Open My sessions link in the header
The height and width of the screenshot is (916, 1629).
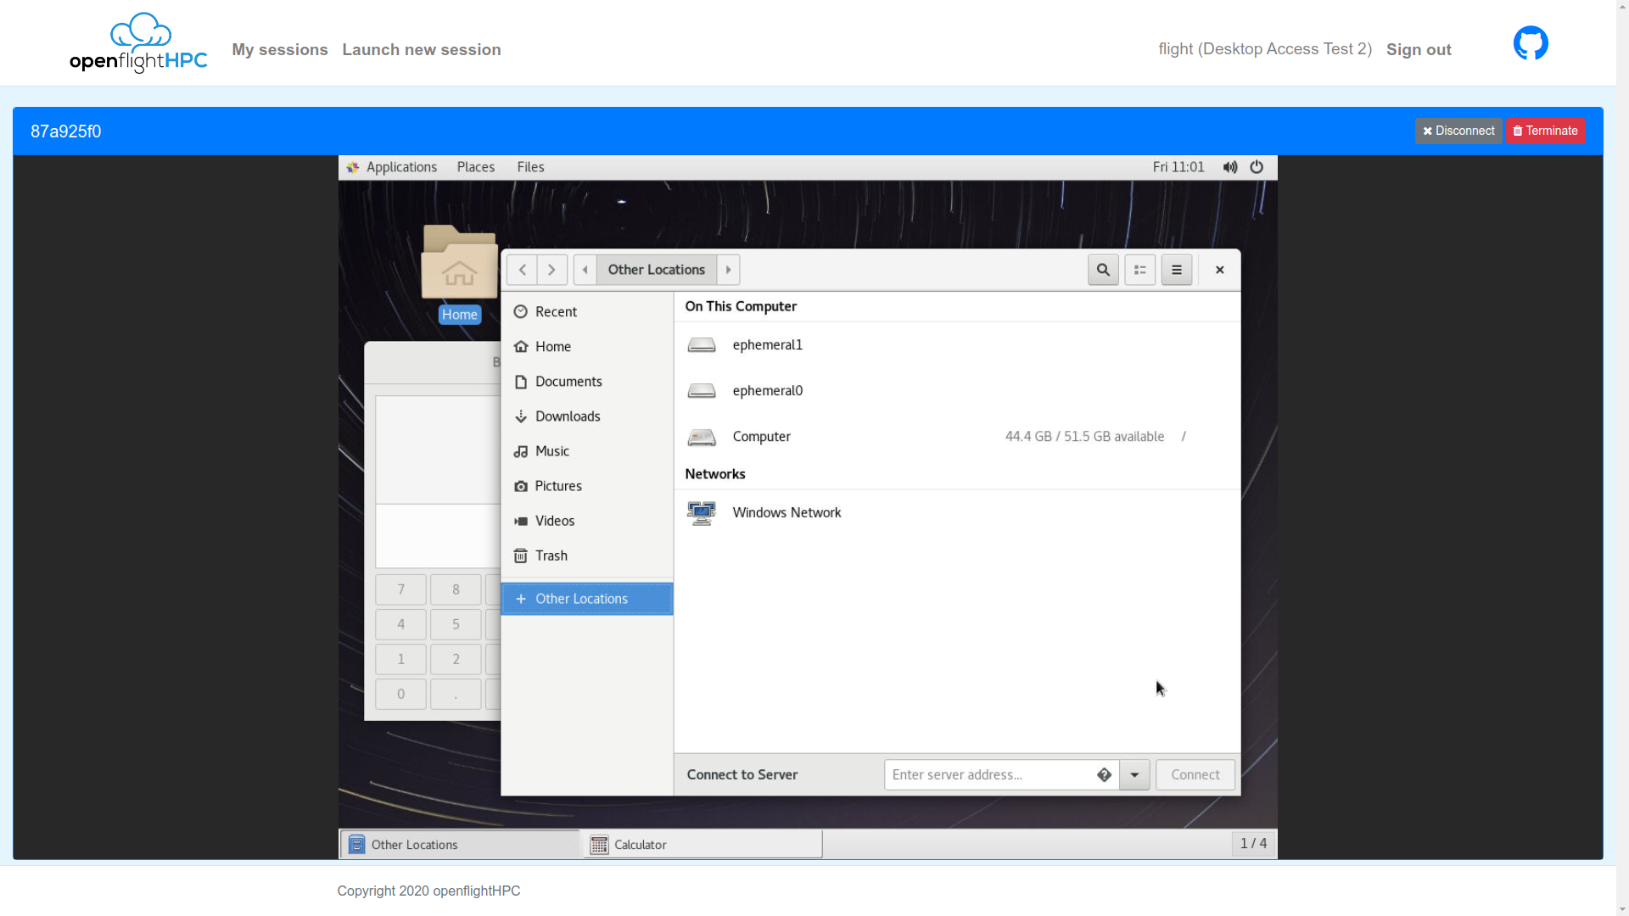(x=280, y=49)
